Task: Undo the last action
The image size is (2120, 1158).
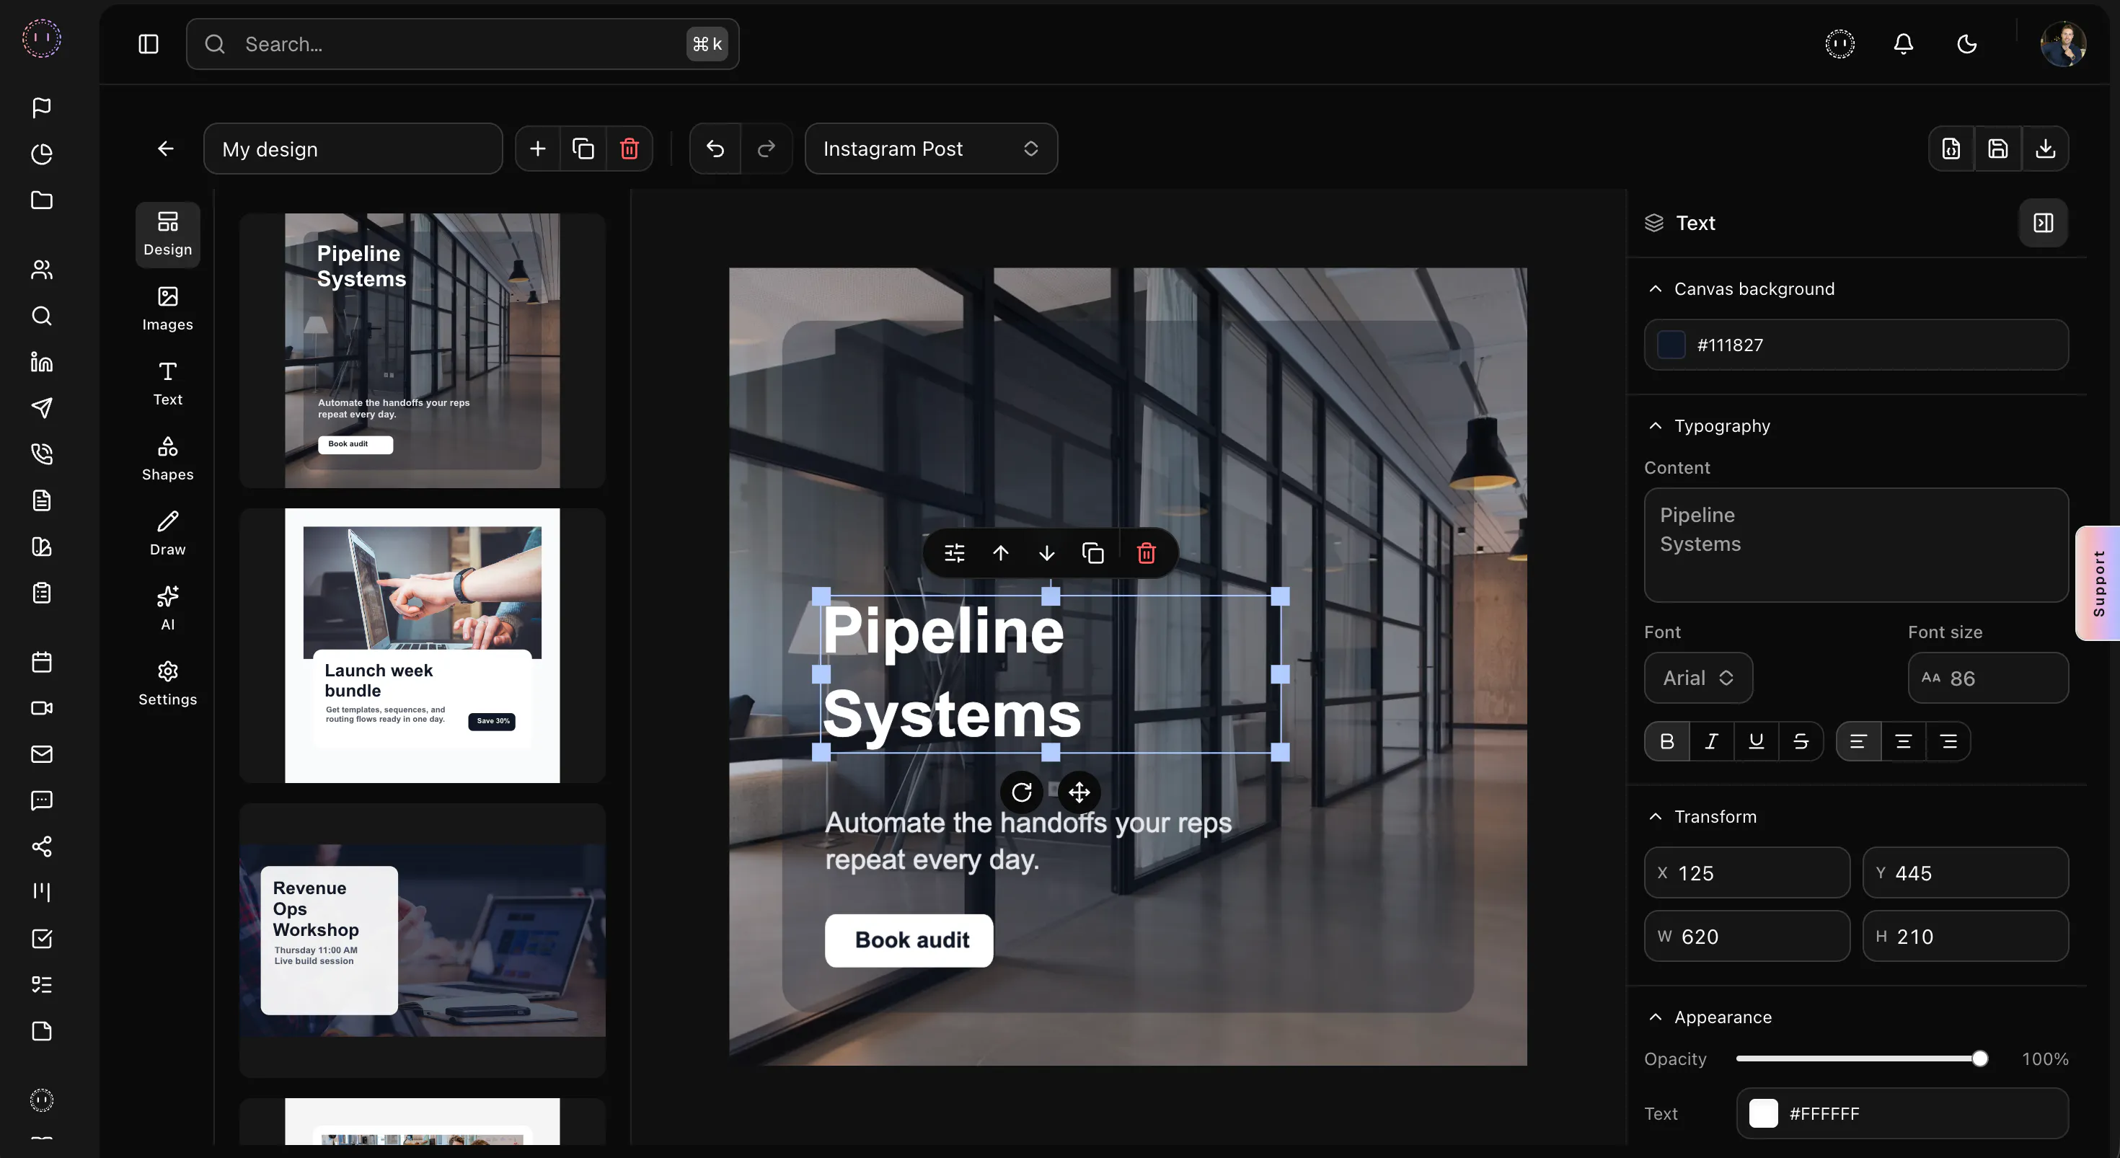Action: (715, 148)
